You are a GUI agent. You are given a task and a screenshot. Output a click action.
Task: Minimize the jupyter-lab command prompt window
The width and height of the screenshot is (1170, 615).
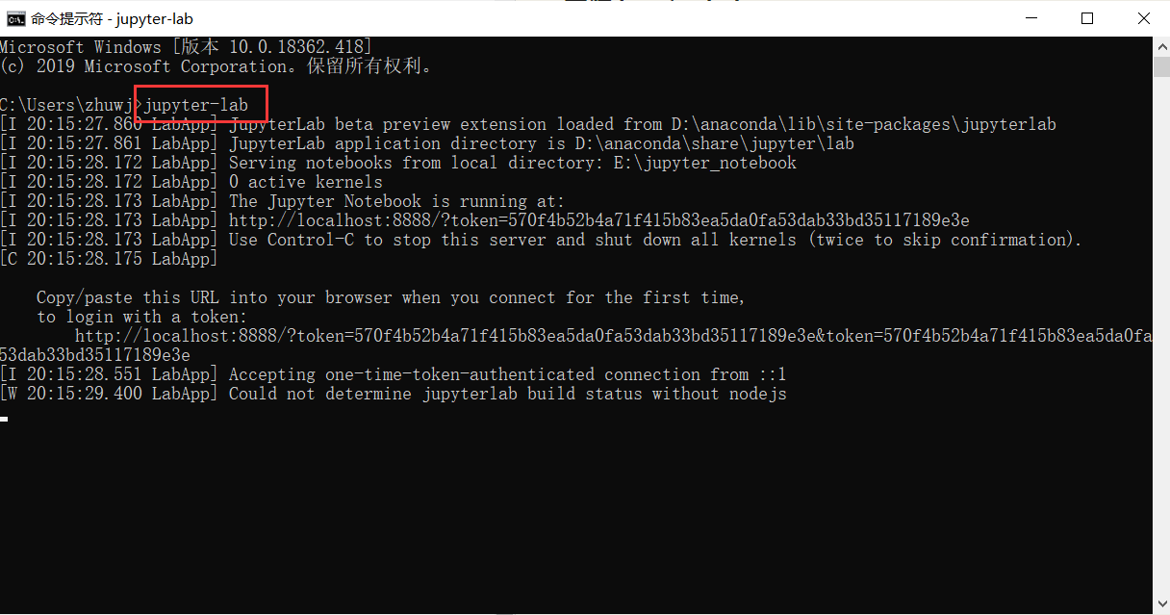point(1031,18)
